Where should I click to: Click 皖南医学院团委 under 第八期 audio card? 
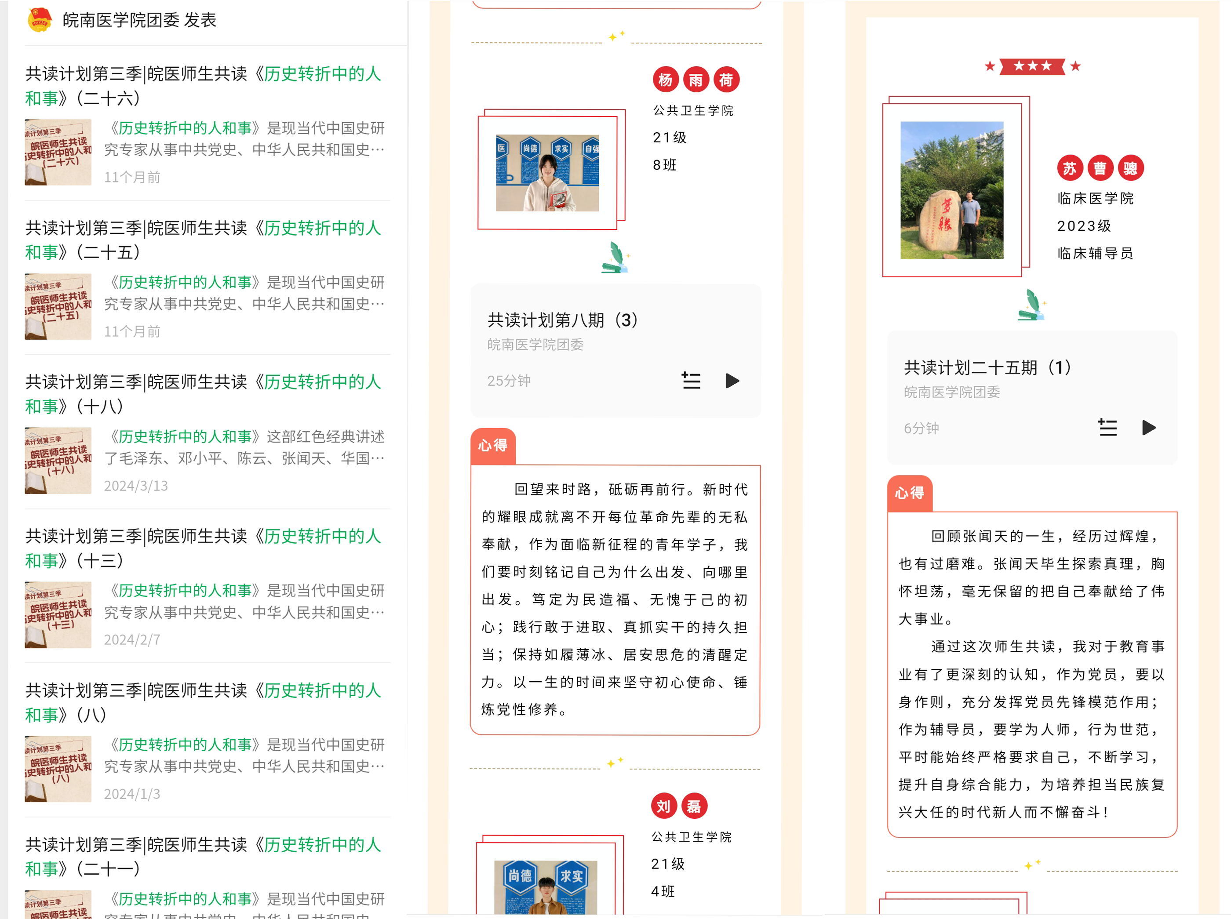(535, 345)
